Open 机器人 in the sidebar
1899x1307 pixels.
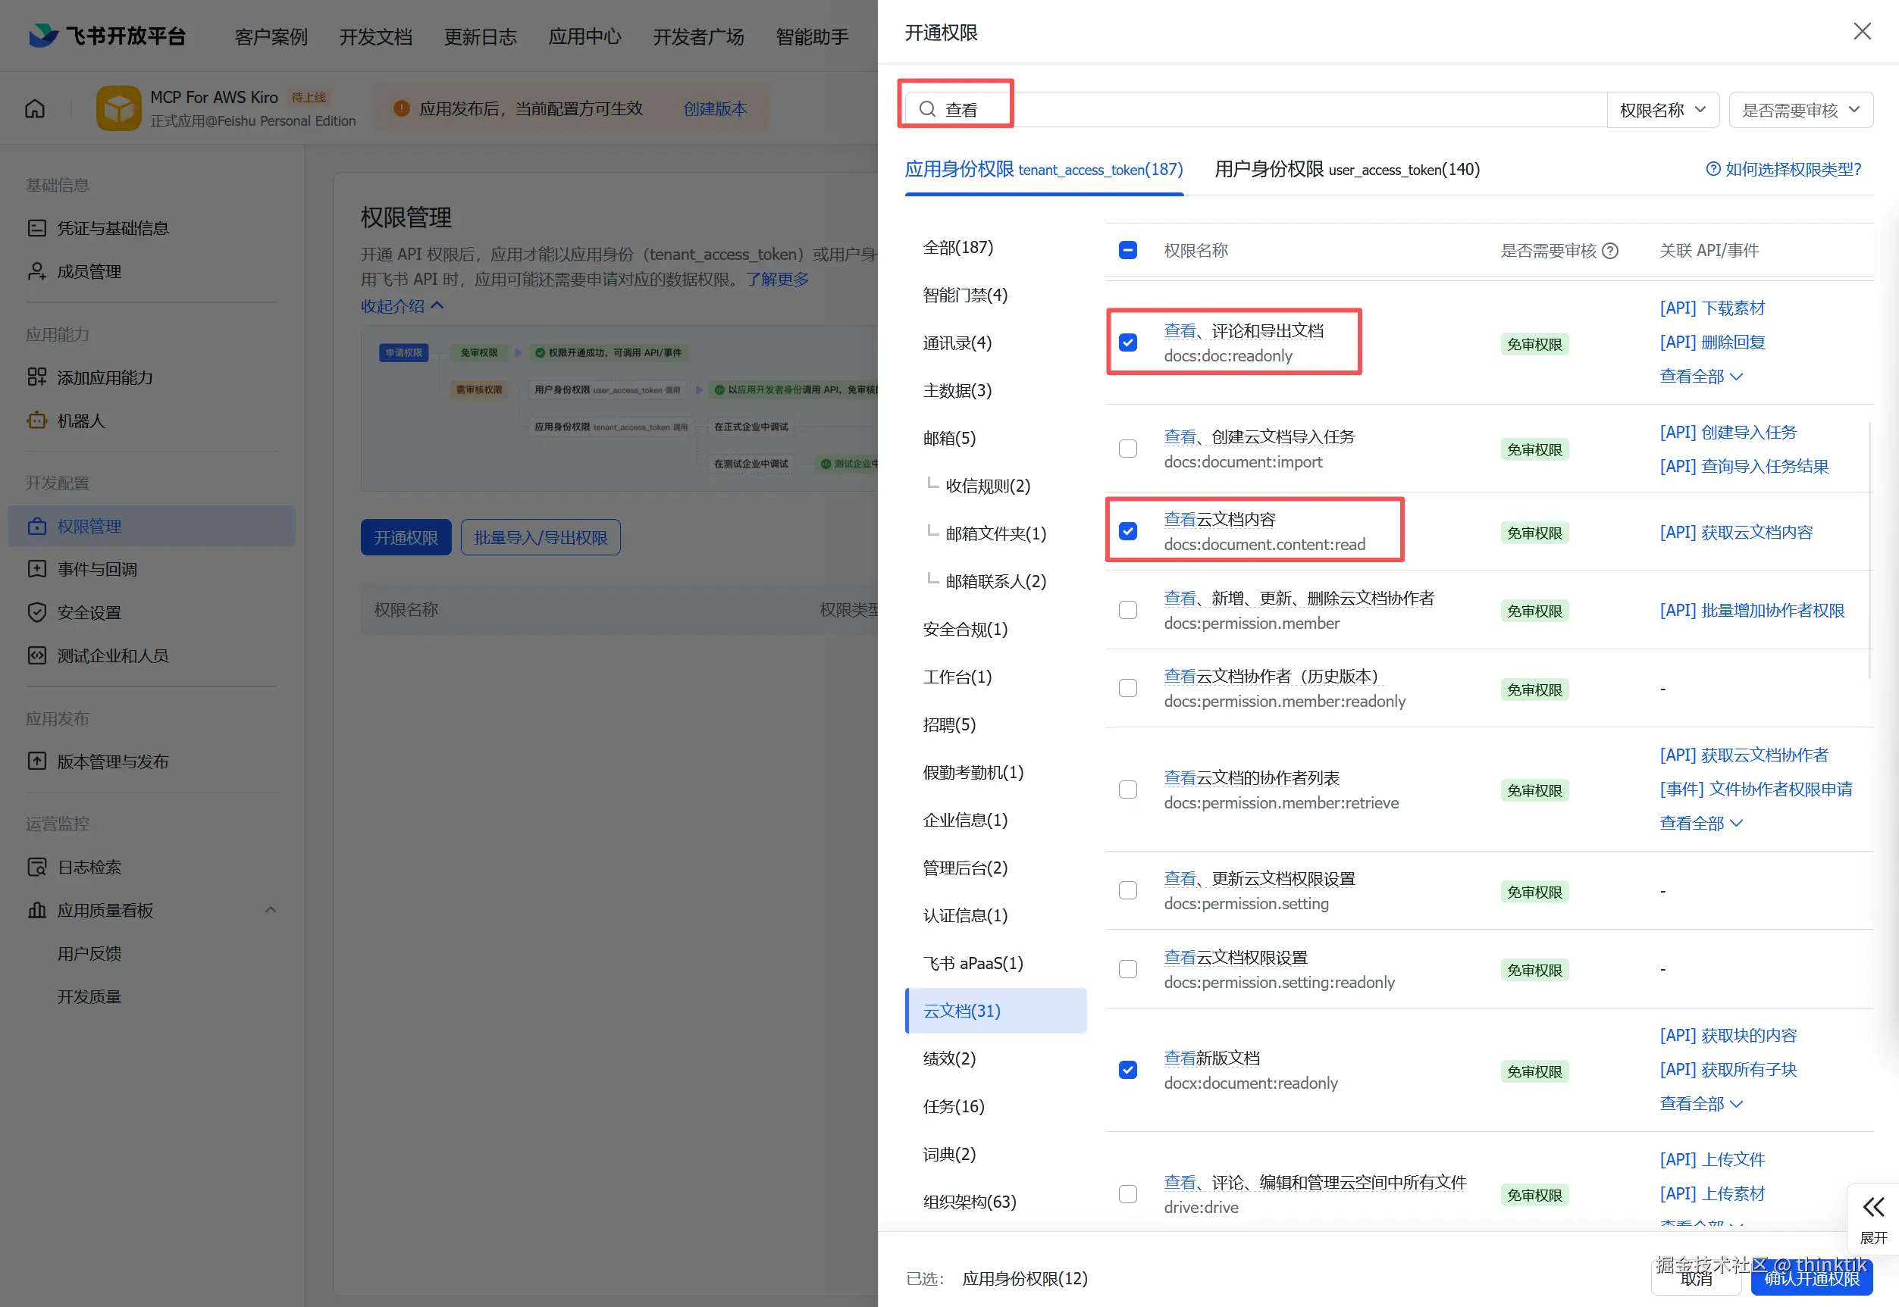80,421
